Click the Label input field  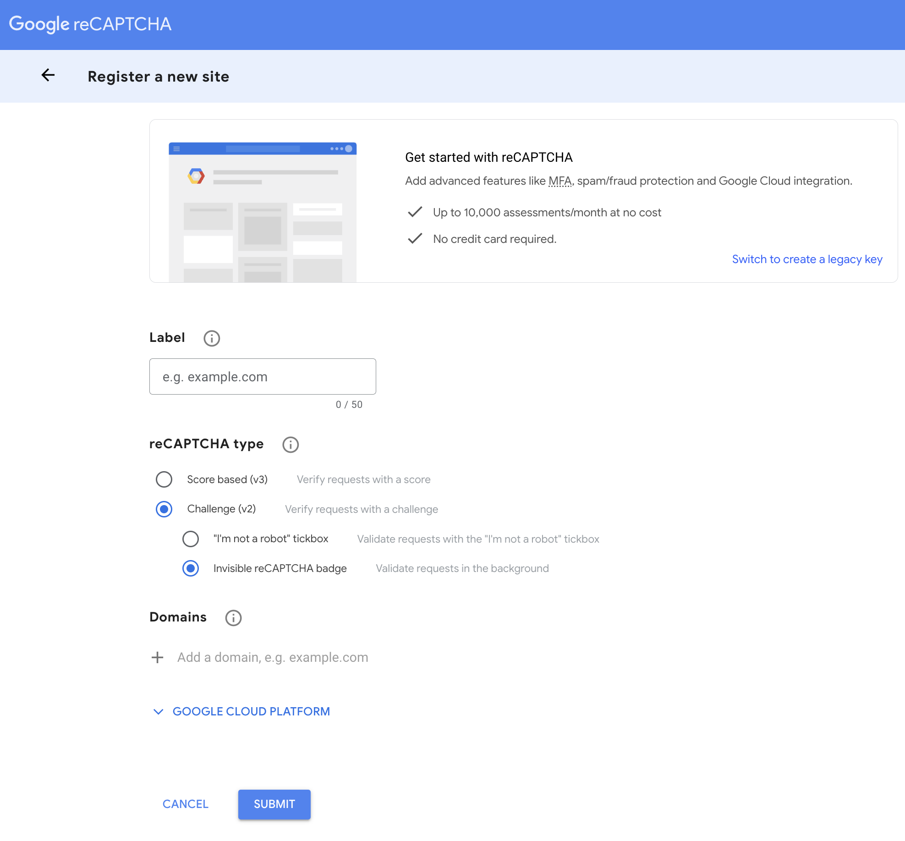pyautogui.click(x=262, y=376)
